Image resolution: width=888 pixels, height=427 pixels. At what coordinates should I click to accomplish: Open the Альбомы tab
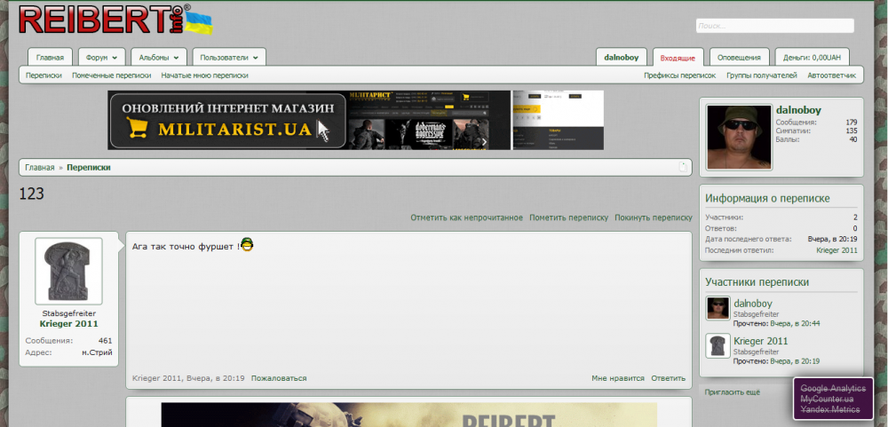pos(154,57)
